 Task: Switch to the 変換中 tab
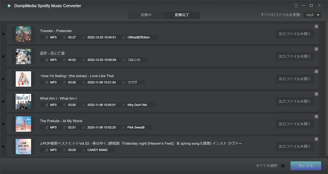[146, 15]
